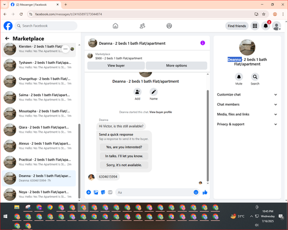288x230 pixels.
Task: Bookmark this page with the star icon
Action: (x=264, y=14)
